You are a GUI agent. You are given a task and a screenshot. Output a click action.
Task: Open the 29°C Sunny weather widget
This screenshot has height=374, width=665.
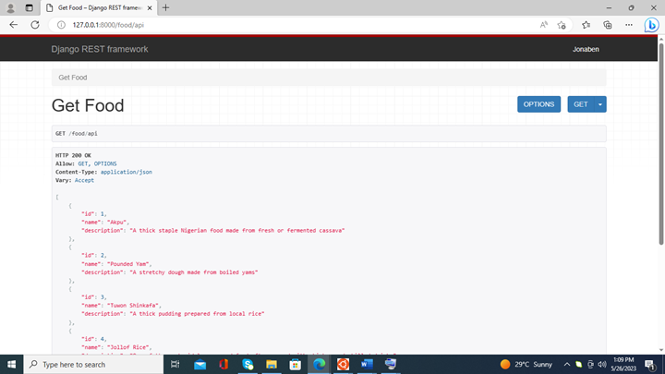(526, 364)
